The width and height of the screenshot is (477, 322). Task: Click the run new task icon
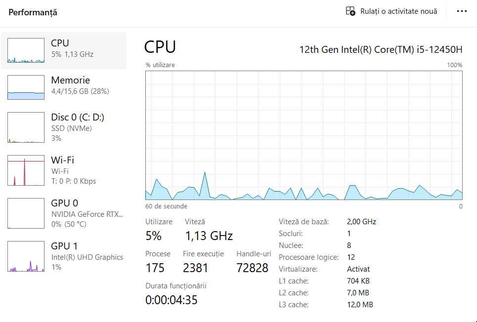[x=350, y=11]
